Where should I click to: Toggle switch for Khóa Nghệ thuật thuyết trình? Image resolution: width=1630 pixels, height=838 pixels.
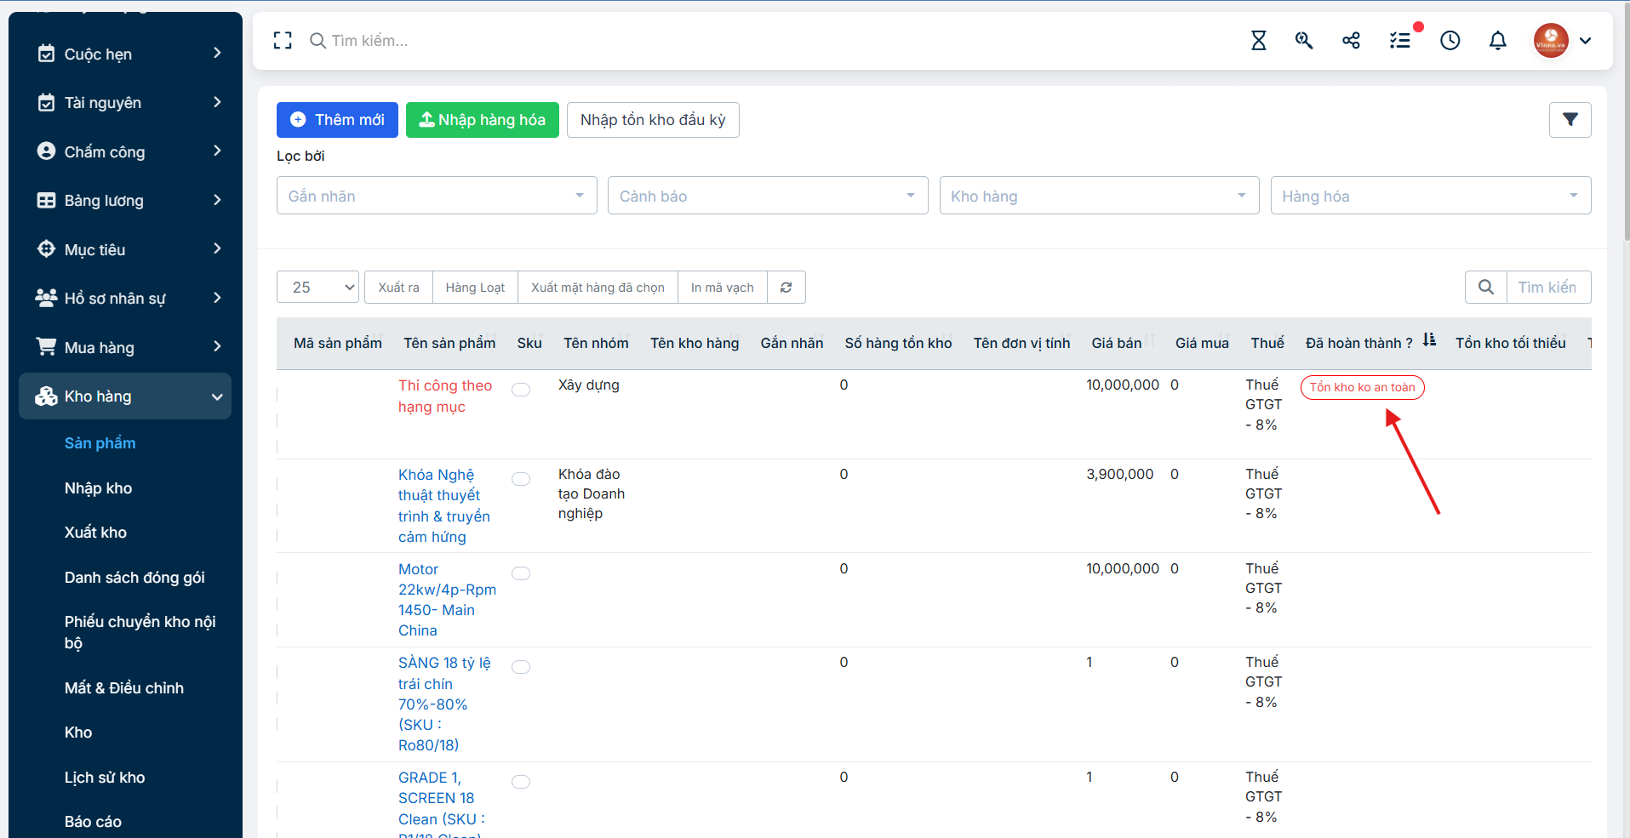[521, 479]
